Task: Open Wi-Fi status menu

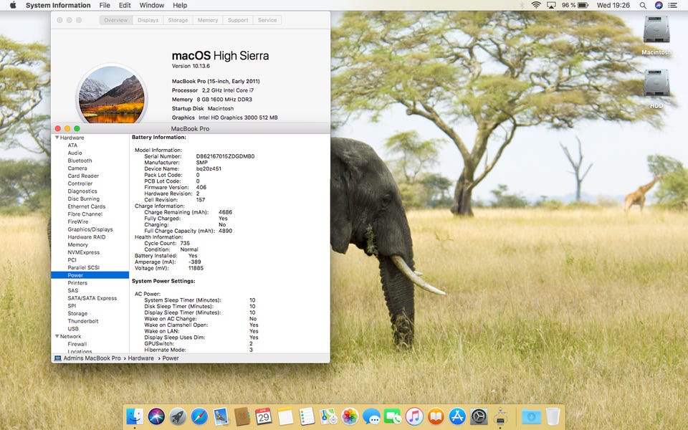Action: click(x=536, y=5)
